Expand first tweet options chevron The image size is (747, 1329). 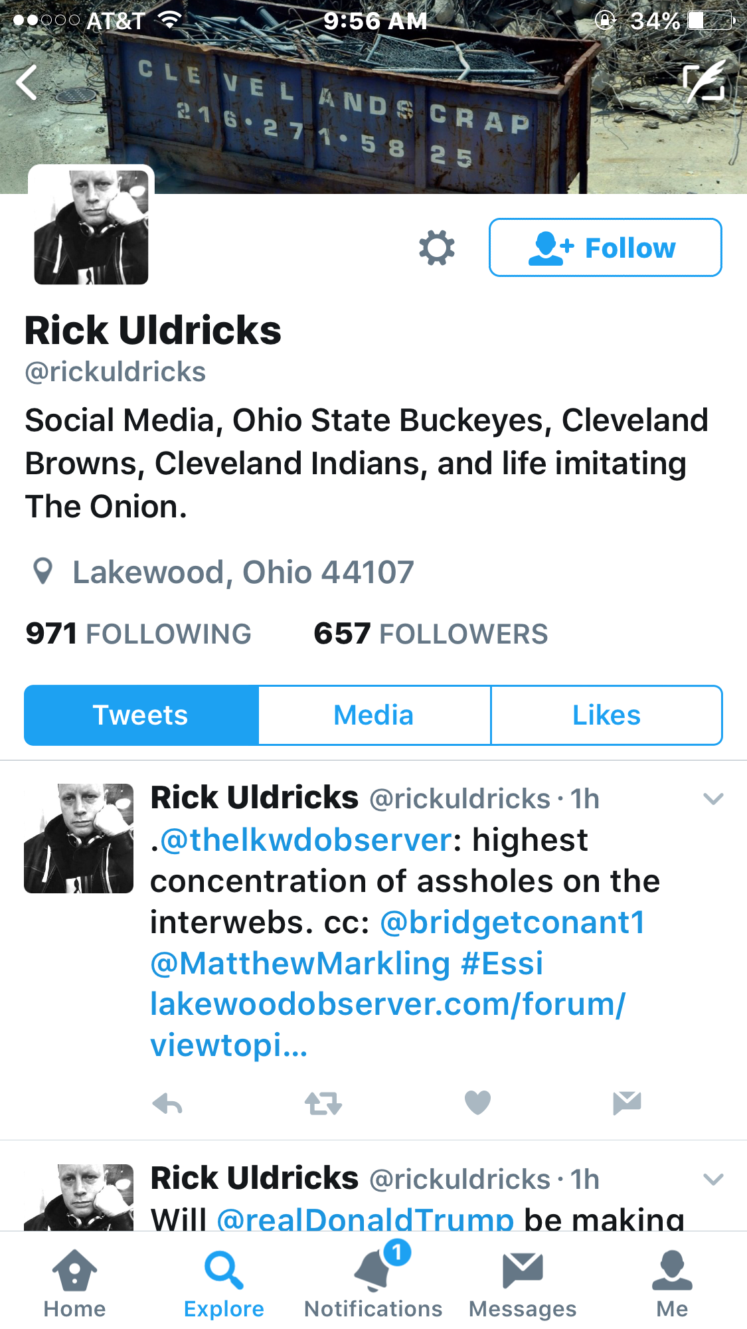713,799
